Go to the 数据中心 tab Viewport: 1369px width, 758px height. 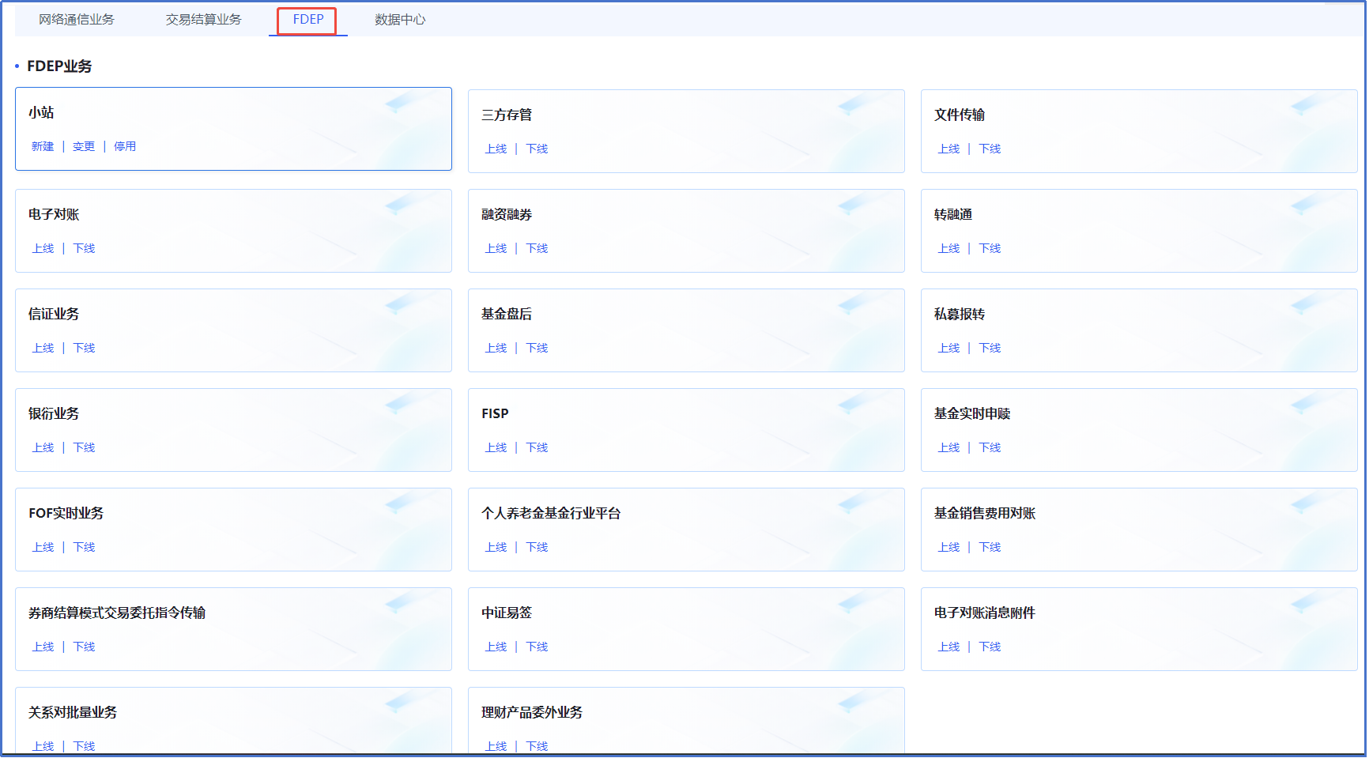[x=401, y=20]
